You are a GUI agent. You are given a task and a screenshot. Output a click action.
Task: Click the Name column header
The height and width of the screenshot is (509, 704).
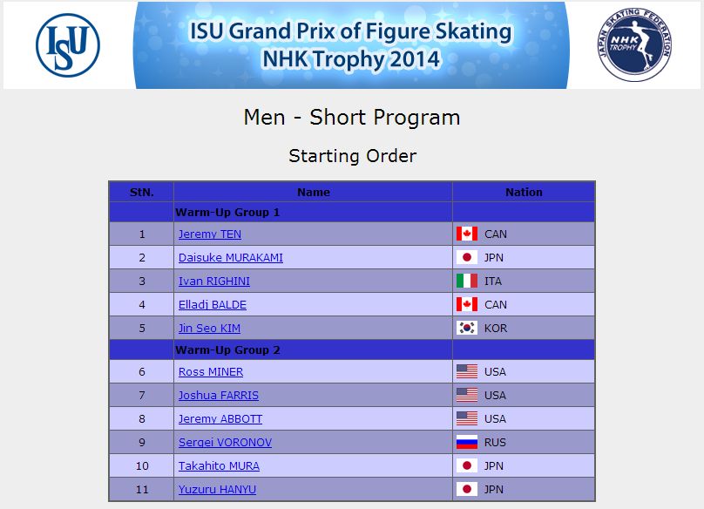coord(314,193)
